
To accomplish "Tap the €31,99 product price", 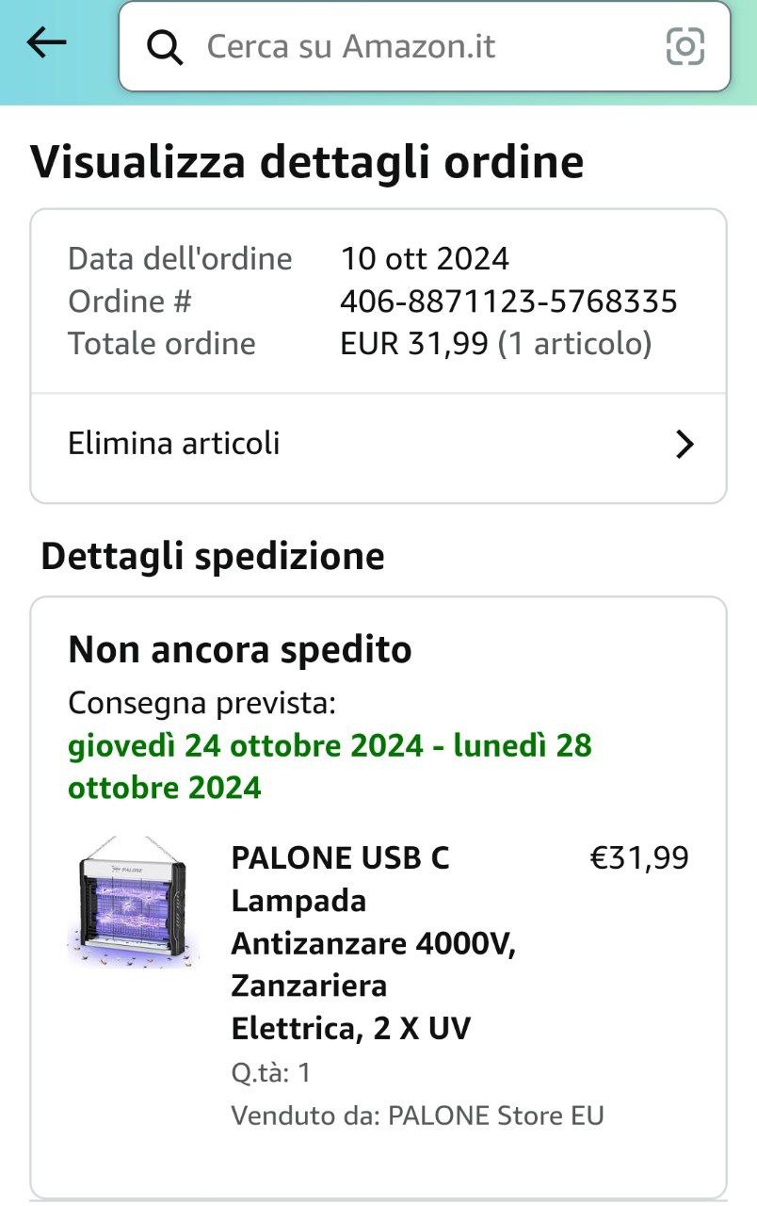I will (x=638, y=858).
